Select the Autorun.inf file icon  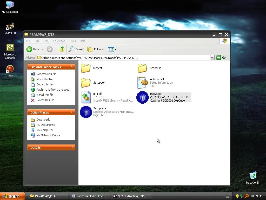[142, 83]
